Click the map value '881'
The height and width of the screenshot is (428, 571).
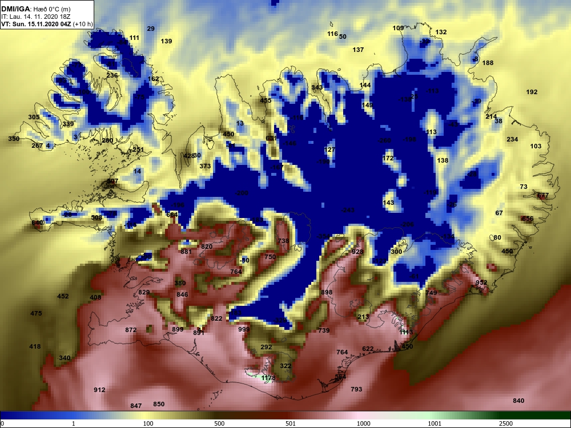pyautogui.click(x=186, y=252)
